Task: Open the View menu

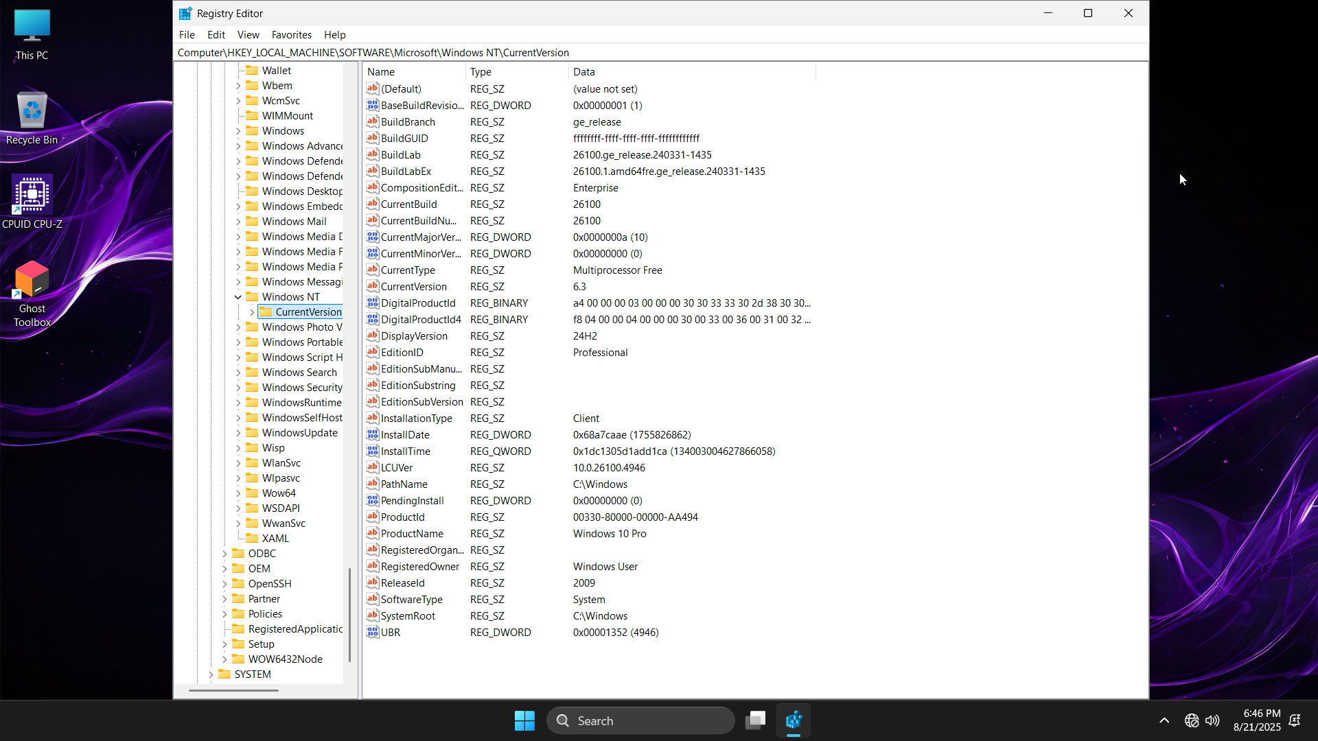Action: click(x=248, y=34)
